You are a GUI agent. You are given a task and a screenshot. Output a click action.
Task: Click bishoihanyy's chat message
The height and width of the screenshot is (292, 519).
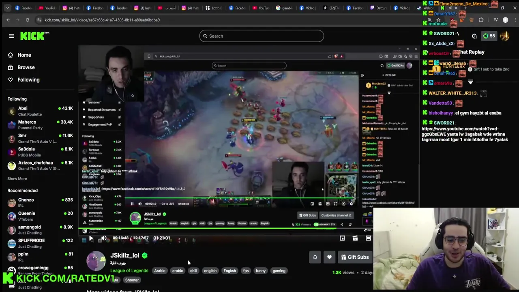[462, 113]
